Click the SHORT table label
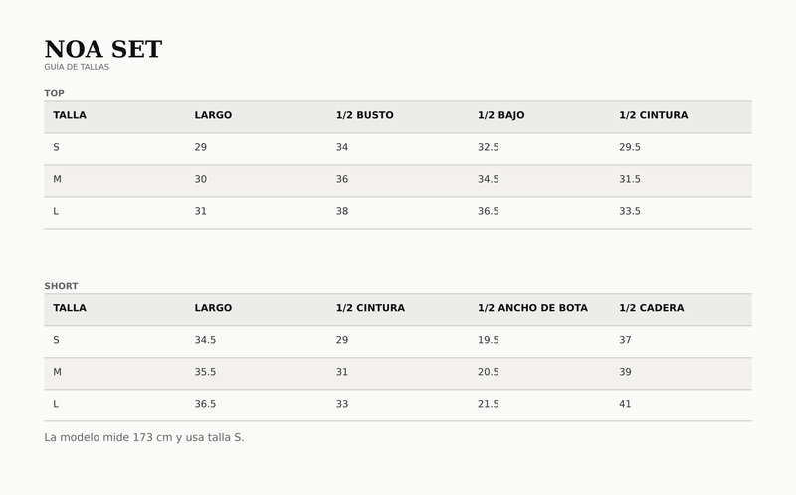Image resolution: width=796 pixels, height=495 pixels. click(x=61, y=286)
